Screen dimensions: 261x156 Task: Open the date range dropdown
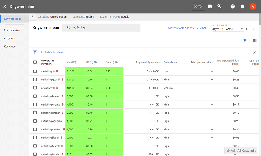point(227,29)
